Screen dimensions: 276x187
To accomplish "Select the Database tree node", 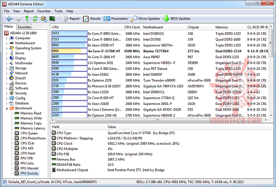I will (22, 103).
